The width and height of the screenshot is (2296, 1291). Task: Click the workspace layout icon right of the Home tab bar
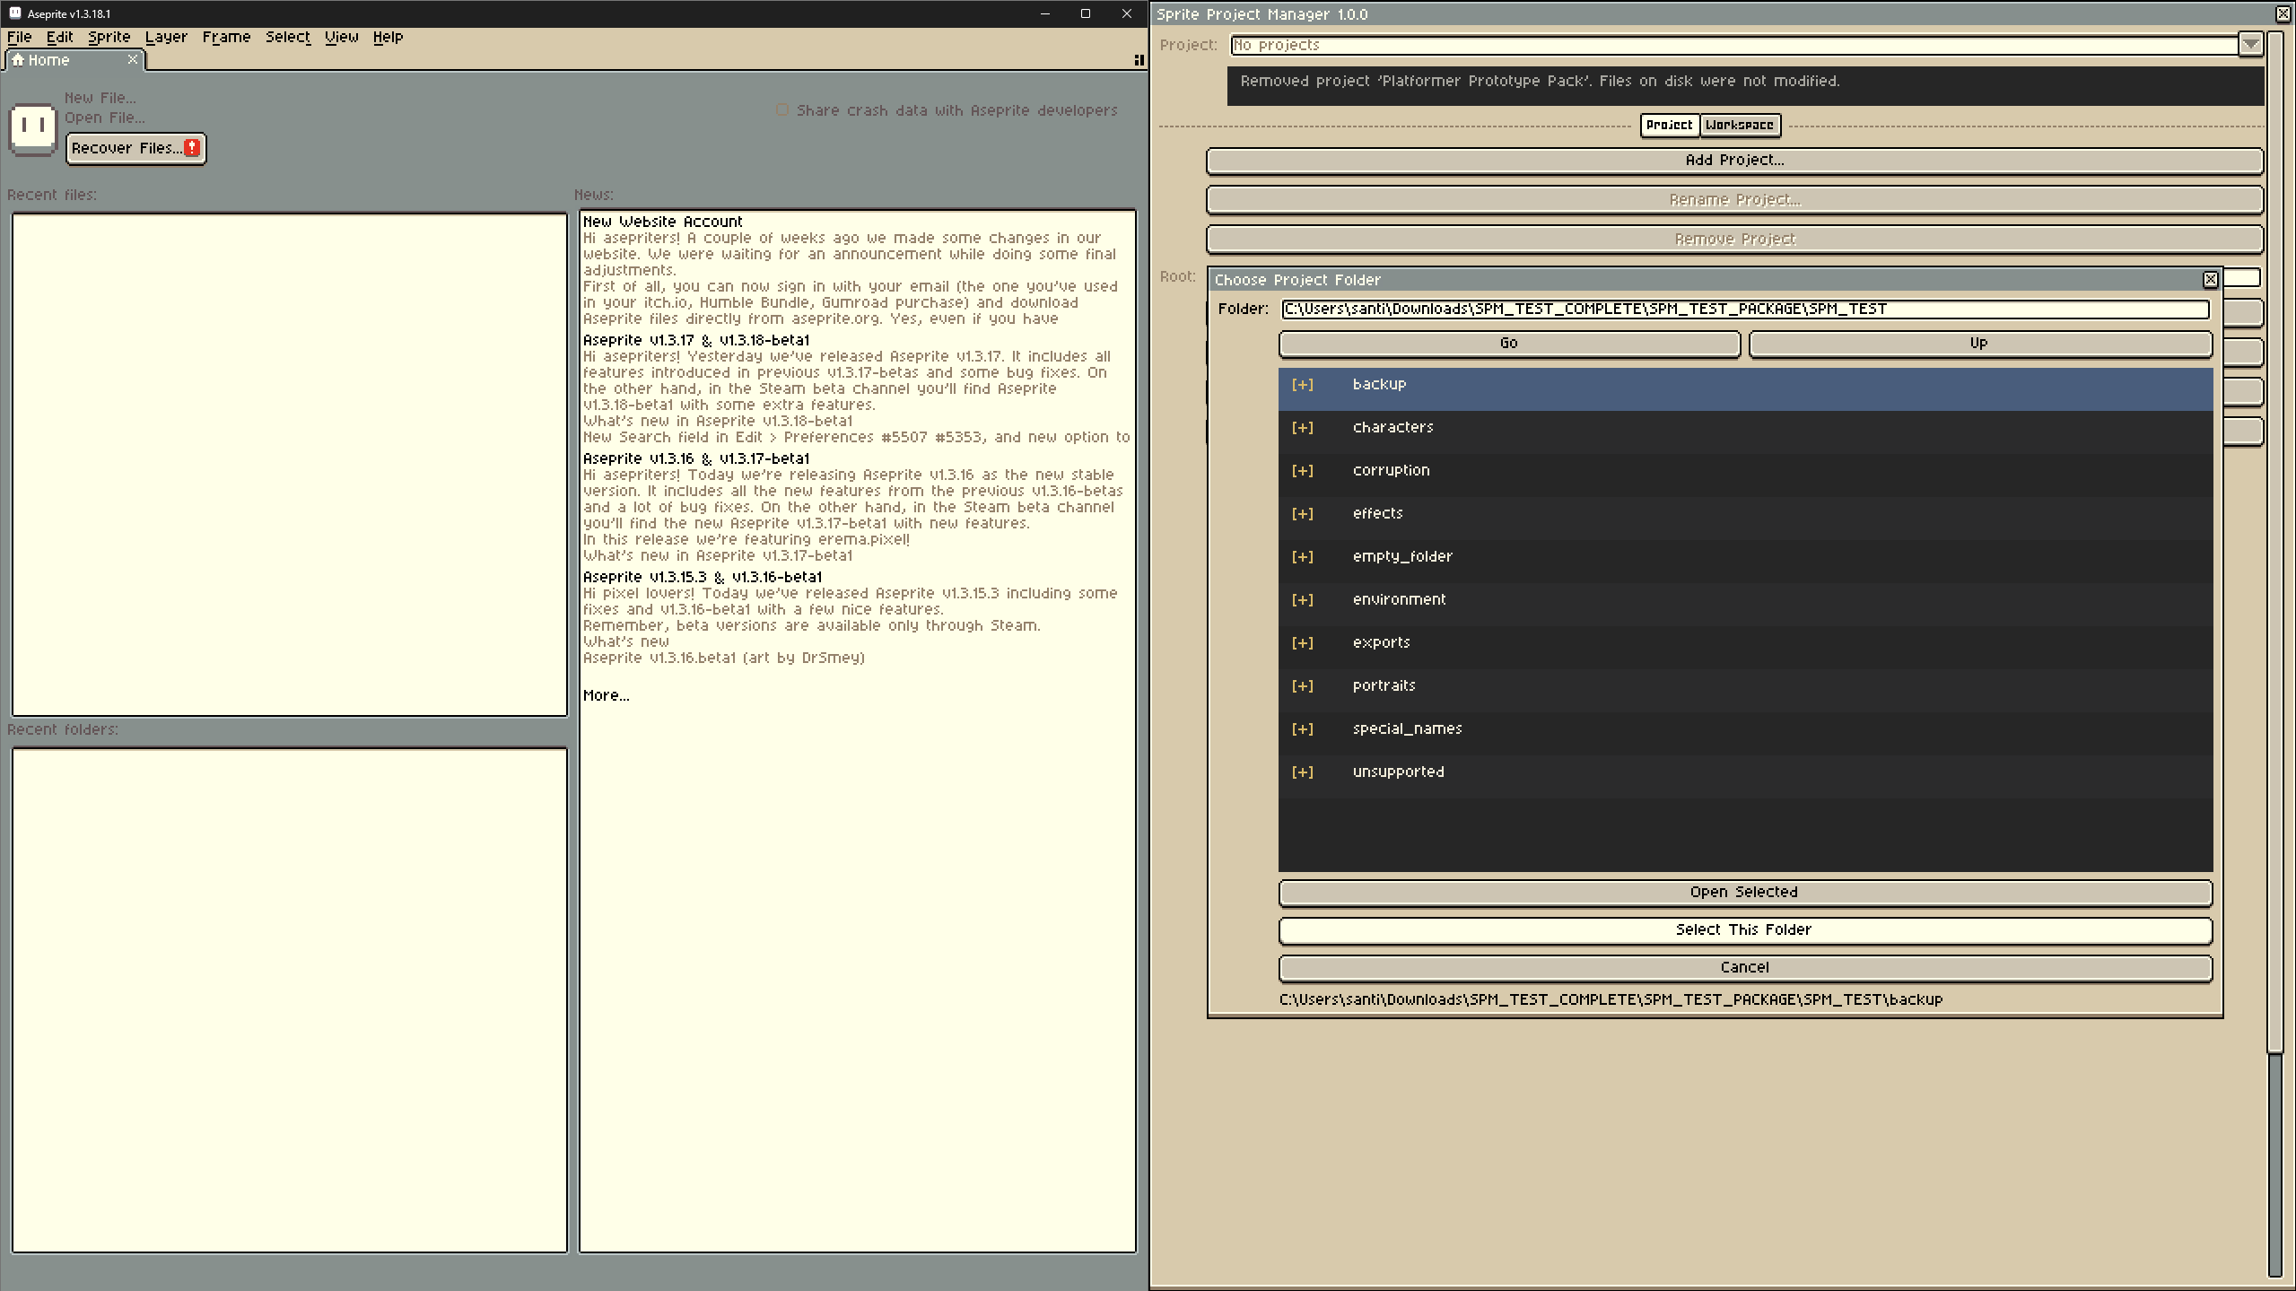click(1139, 60)
